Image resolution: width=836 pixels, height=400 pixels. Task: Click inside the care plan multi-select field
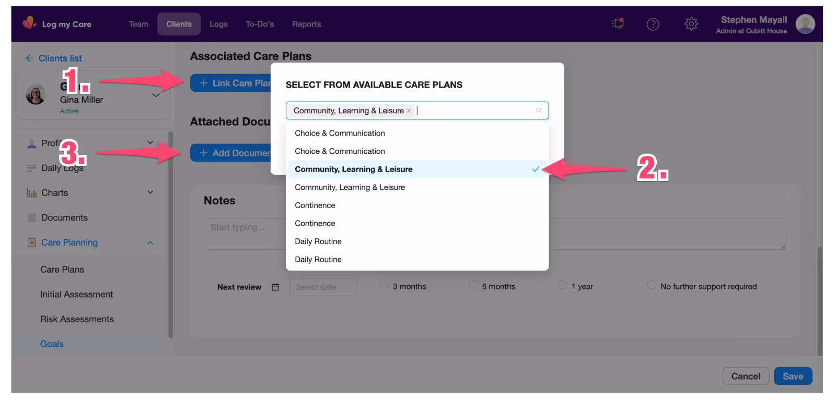pyautogui.click(x=417, y=111)
